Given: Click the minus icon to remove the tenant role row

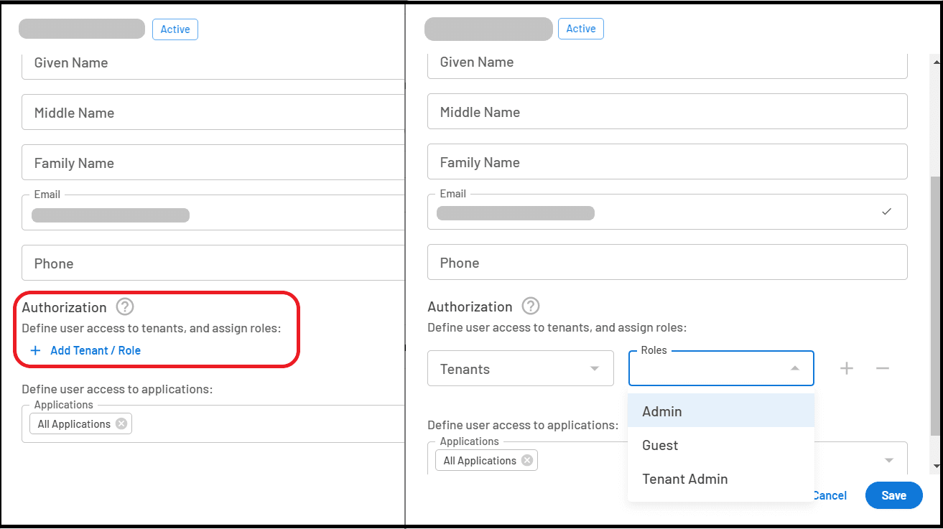Looking at the screenshot, I should [x=883, y=368].
